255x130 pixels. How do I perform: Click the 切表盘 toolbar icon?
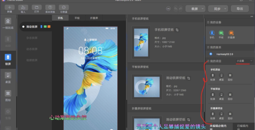tap(64, 7)
